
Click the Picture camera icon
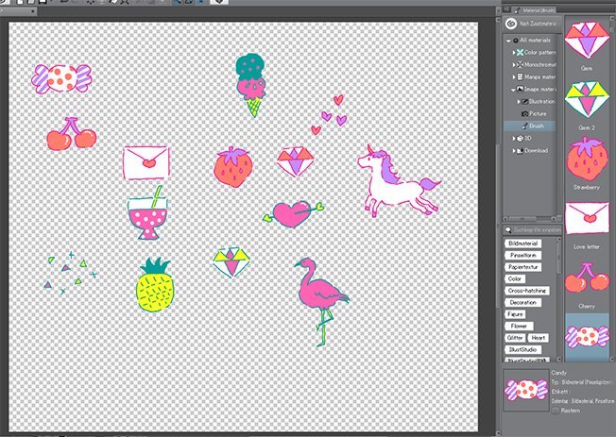pos(525,114)
